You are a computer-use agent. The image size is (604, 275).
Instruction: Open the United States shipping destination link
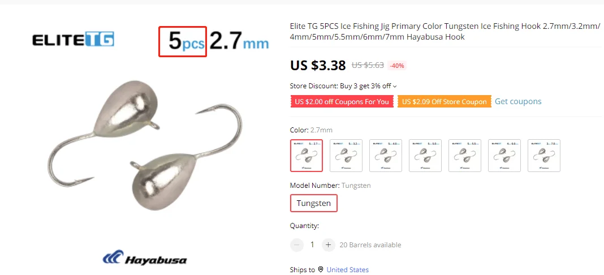(347, 269)
